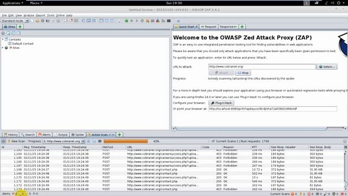Click the Bin request drop icon
This screenshot has height=196, width=348.
142,21
